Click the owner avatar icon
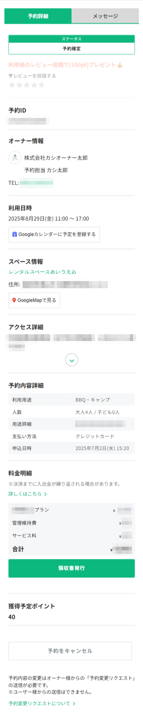 click(15, 158)
